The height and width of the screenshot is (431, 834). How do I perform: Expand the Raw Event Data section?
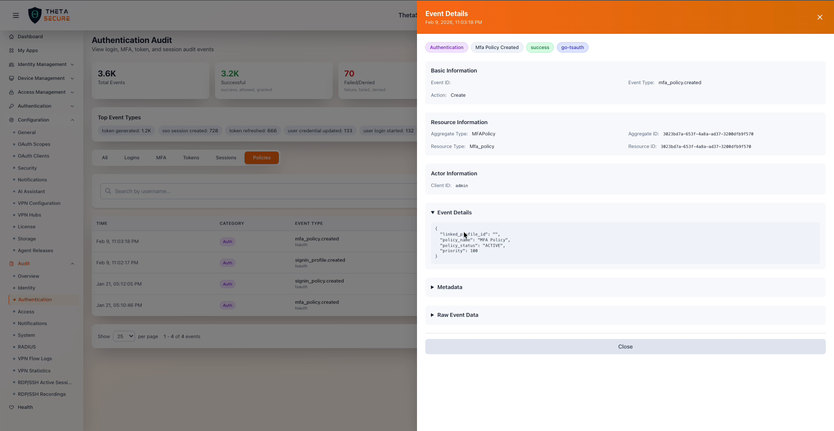[x=457, y=315]
